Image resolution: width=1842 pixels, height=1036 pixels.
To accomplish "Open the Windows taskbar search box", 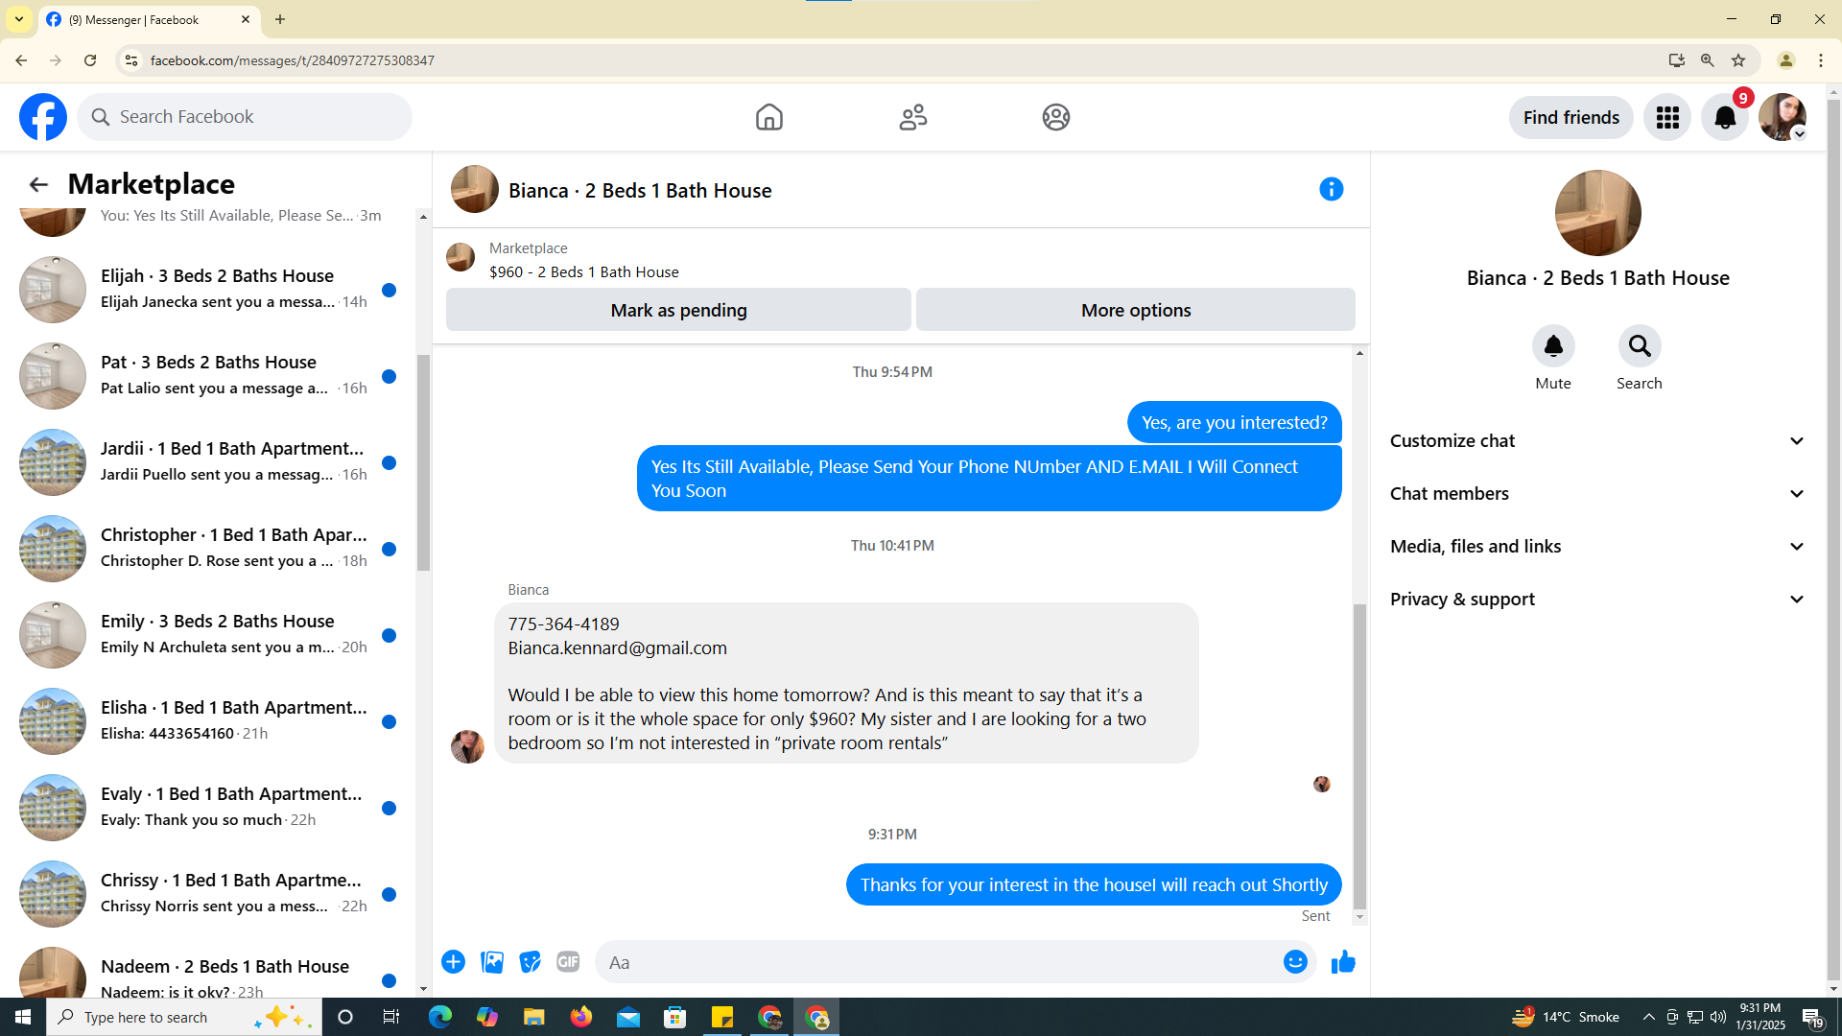I will (x=184, y=1017).
